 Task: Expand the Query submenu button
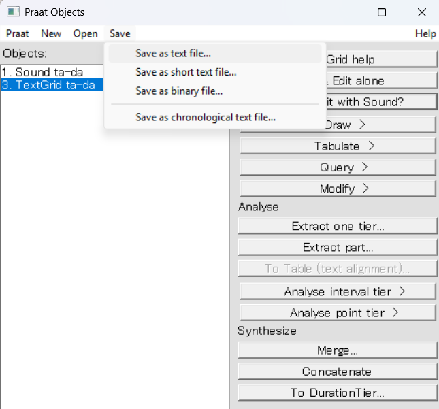(338, 167)
